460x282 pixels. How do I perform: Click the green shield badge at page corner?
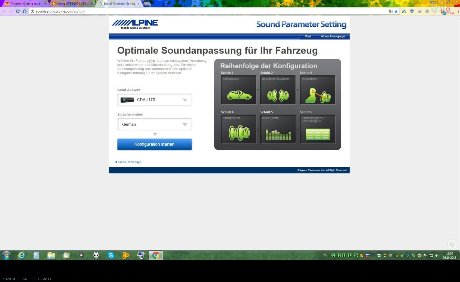click(x=452, y=245)
